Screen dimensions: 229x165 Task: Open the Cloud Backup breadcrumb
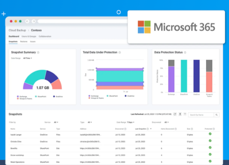(x=17, y=30)
